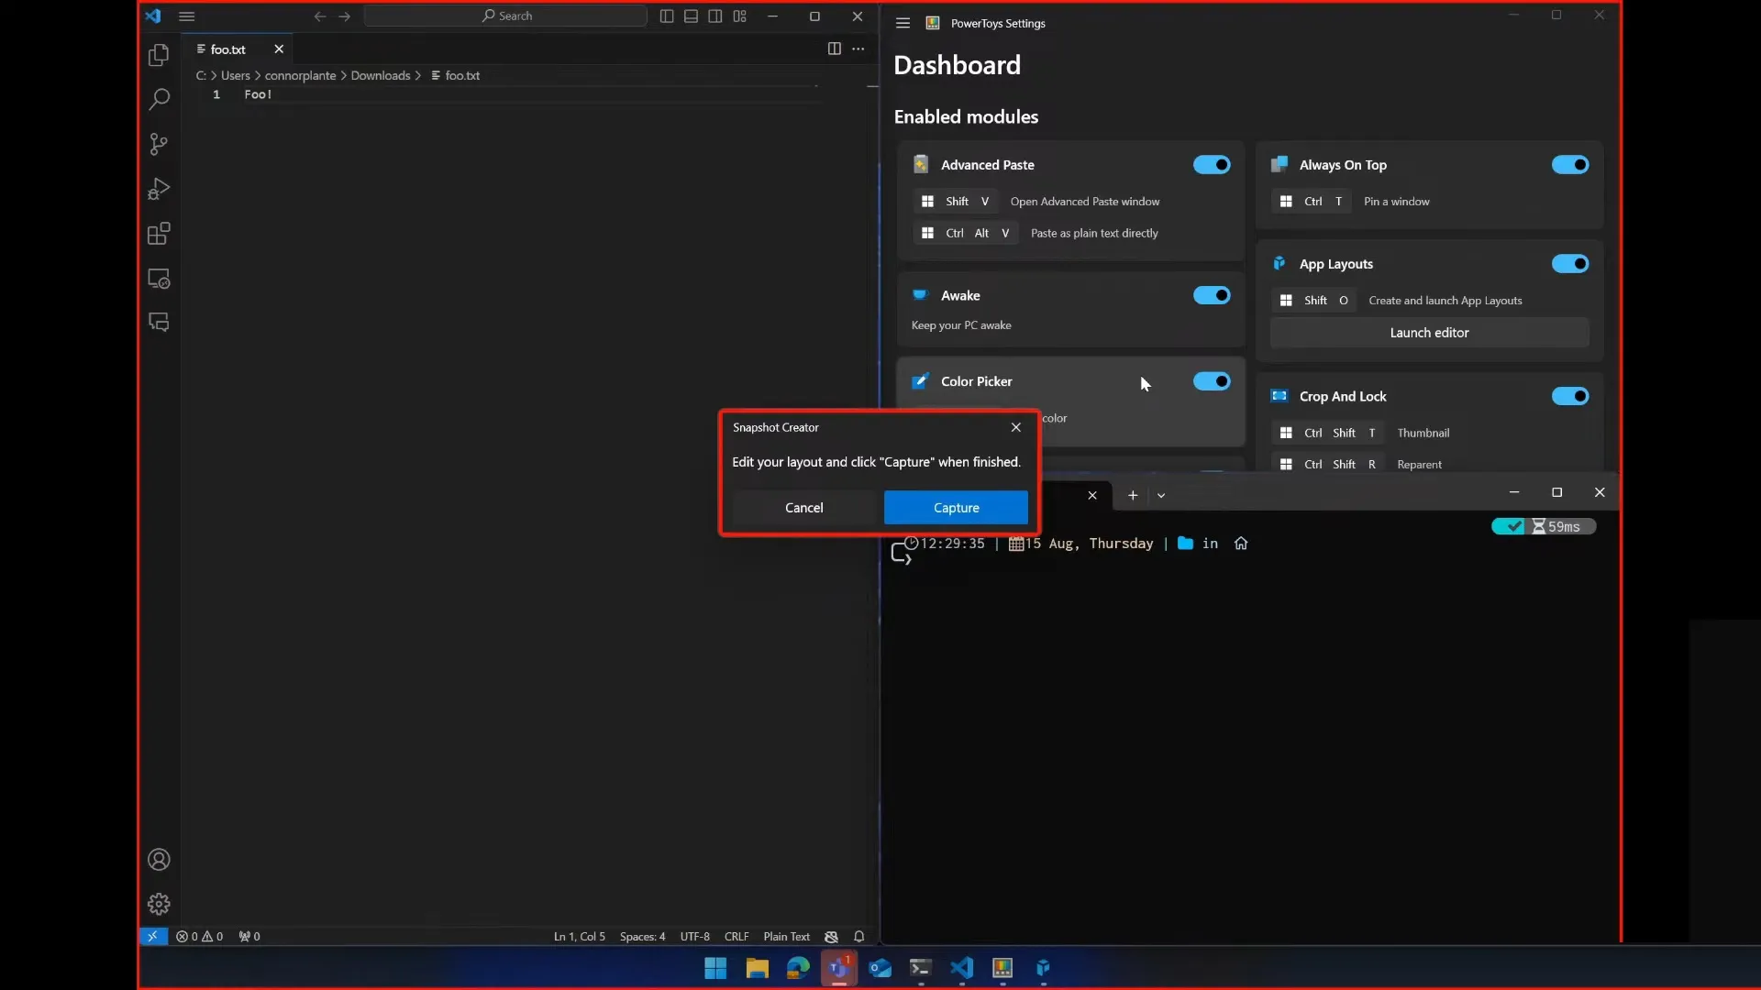This screenshot has height=990, width=1761.
Task: Click the Run and Debug icon in sidebar
Action: tap(159, 189)
